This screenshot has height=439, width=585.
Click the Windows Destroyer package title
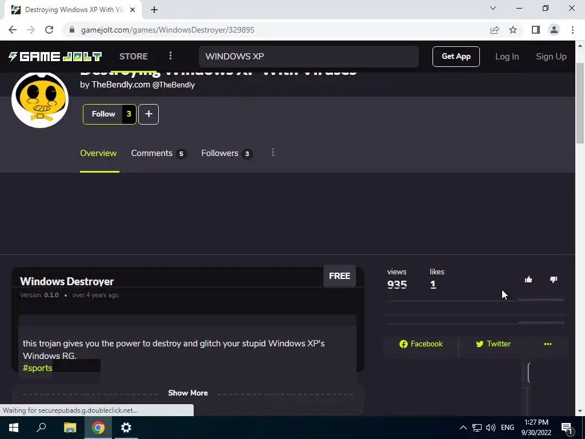(67, 281)
